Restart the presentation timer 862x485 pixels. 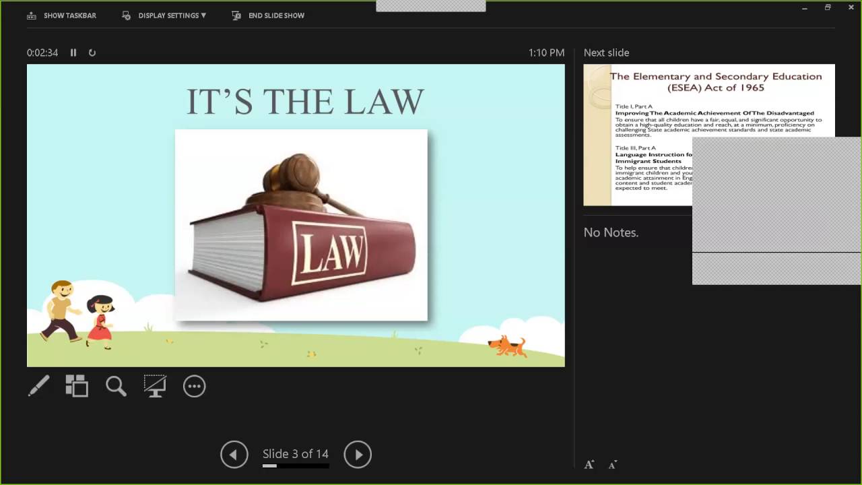pyautogui.click(x=92, y=53)
